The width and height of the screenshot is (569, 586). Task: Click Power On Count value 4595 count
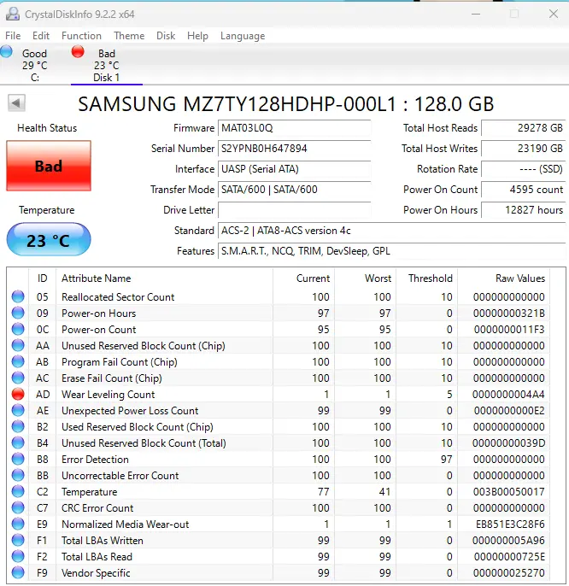point(524,190)
